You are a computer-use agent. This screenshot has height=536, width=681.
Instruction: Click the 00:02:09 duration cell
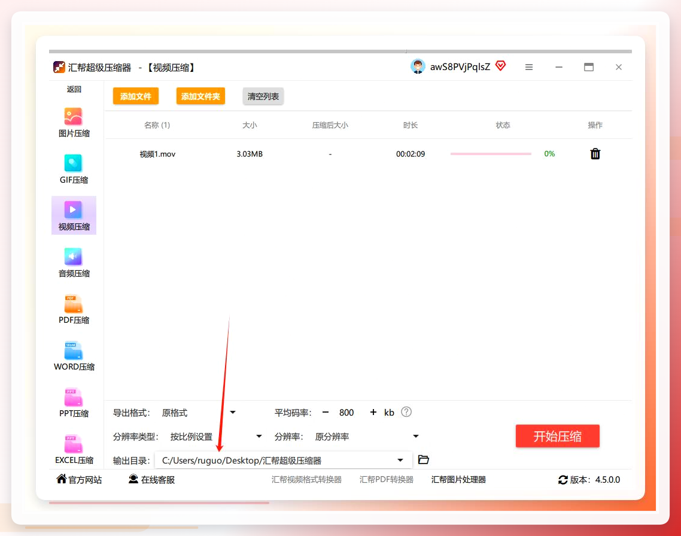click(411, 154)
